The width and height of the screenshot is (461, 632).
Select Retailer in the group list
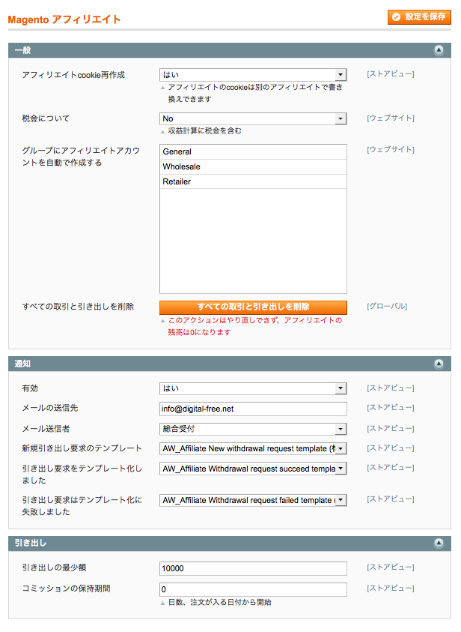[253, 181]
